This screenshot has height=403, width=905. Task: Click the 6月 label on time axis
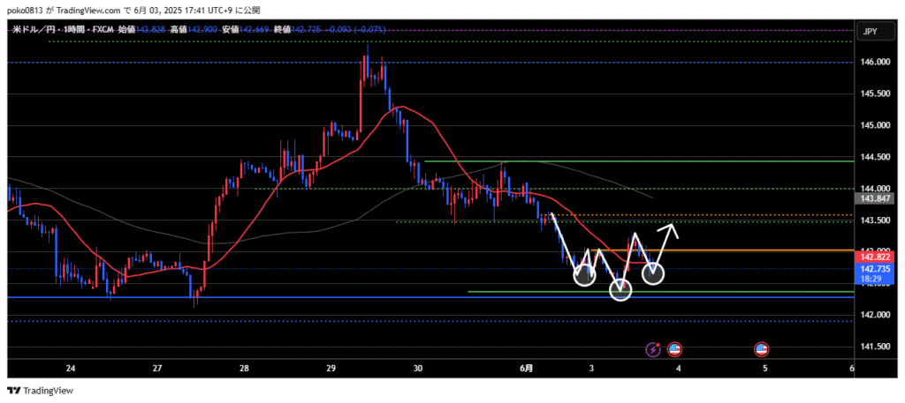pos(525,368)
